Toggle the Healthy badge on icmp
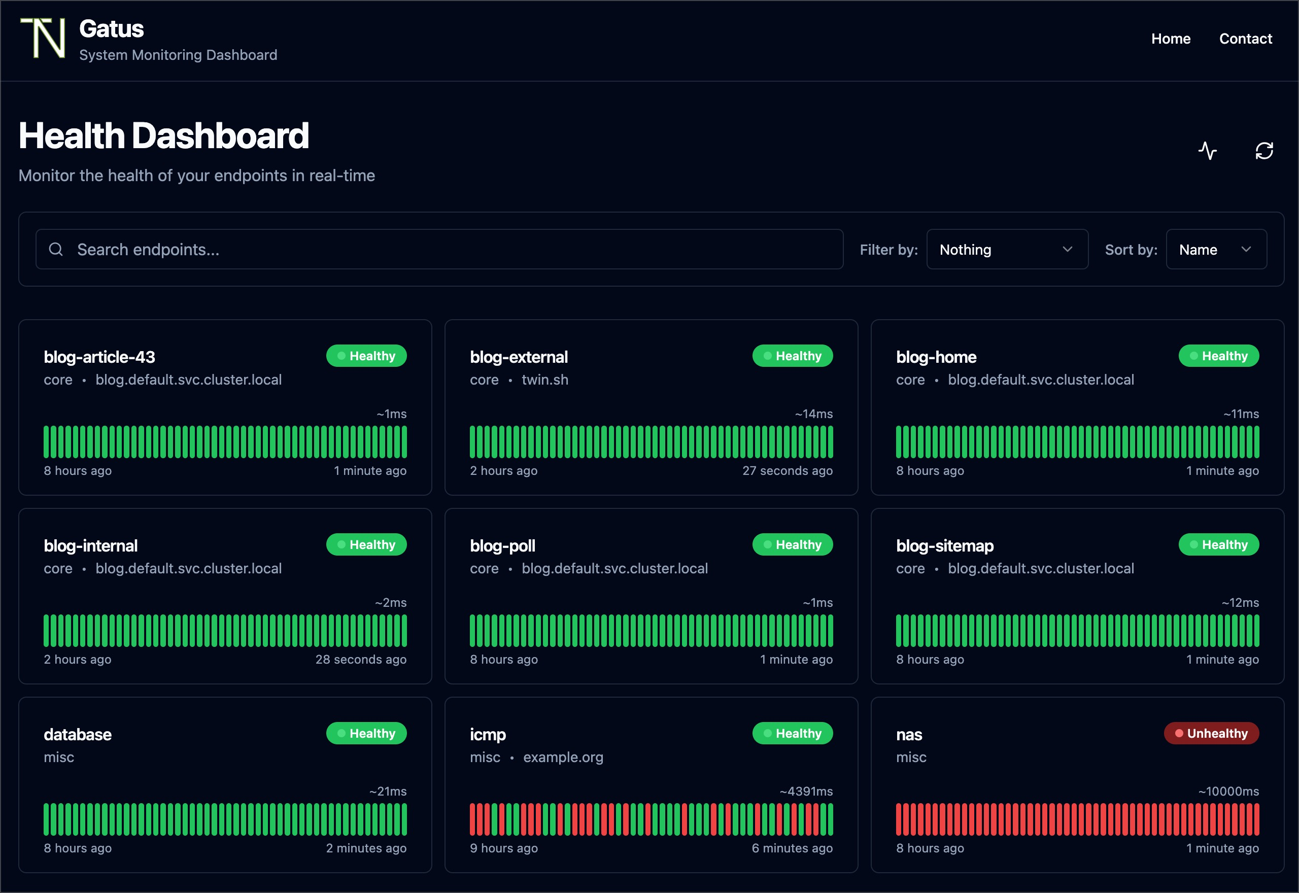 coord(793,733)
